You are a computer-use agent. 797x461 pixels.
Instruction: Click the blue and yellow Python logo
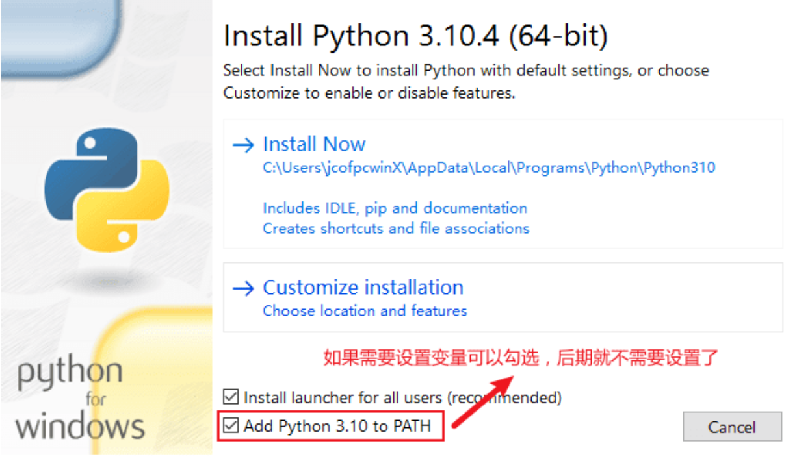coord(107,188)
